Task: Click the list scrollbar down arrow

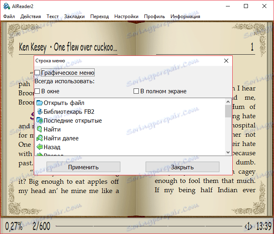Action: (x=228, y=152)
